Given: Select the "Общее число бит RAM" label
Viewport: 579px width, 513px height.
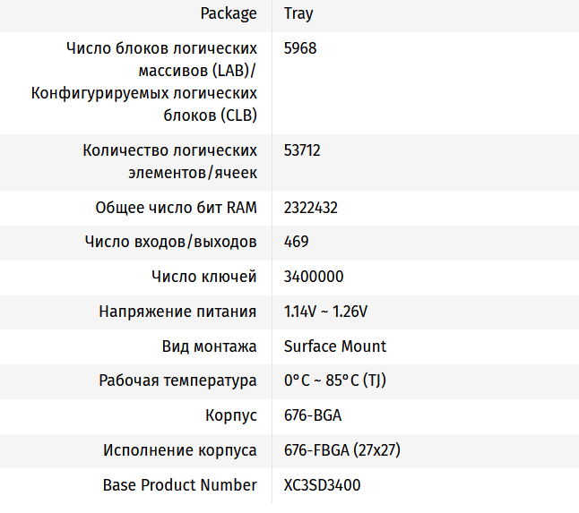Looking at the screenshot, I should pyautogui.click(x=176, y=208).
